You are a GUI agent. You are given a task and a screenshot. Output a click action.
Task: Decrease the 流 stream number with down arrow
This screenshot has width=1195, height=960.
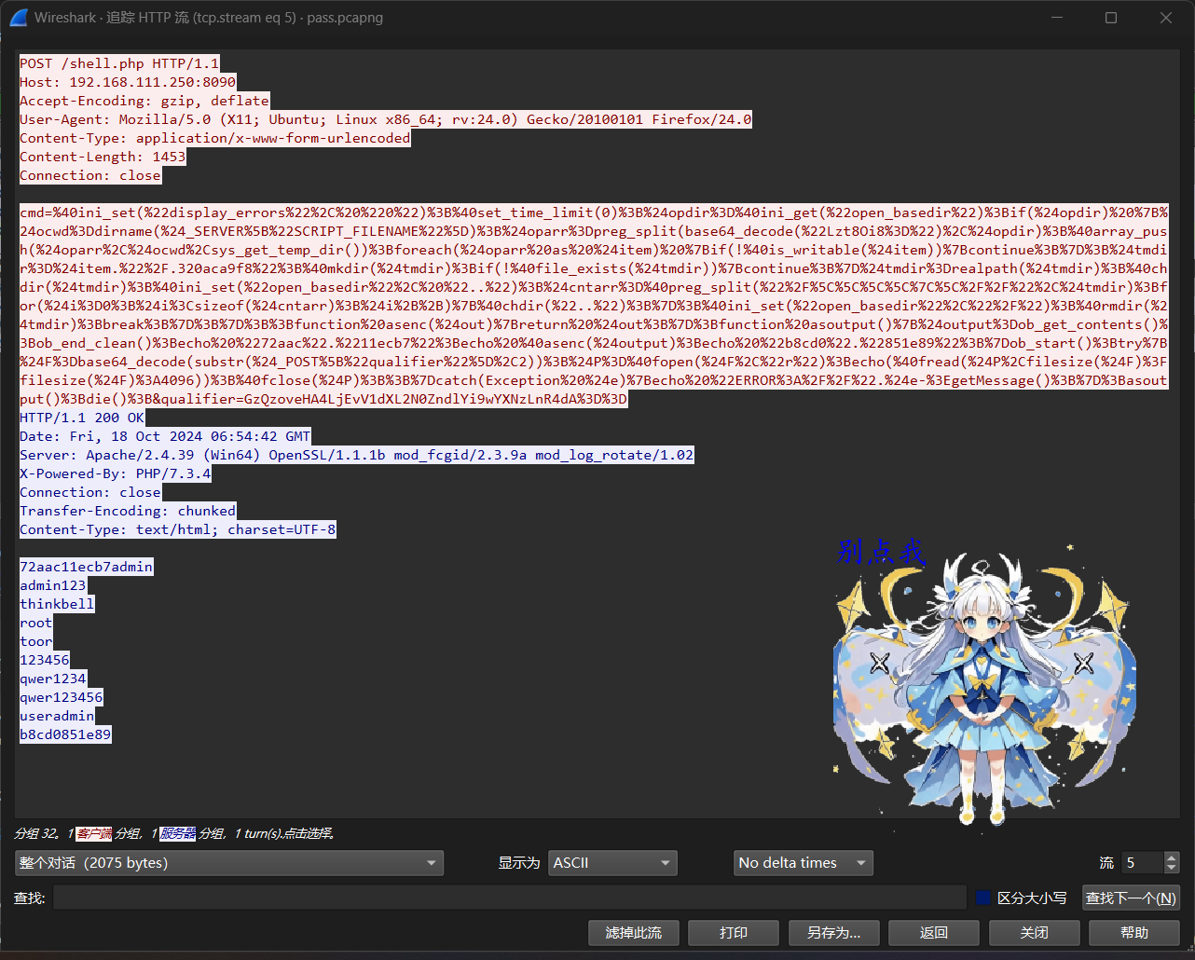[x=1173, y=869]
